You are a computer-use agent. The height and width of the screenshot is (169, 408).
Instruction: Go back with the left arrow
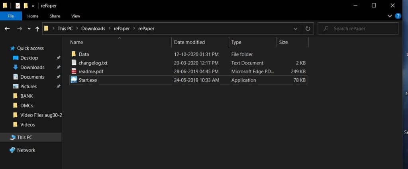point(7,29)
